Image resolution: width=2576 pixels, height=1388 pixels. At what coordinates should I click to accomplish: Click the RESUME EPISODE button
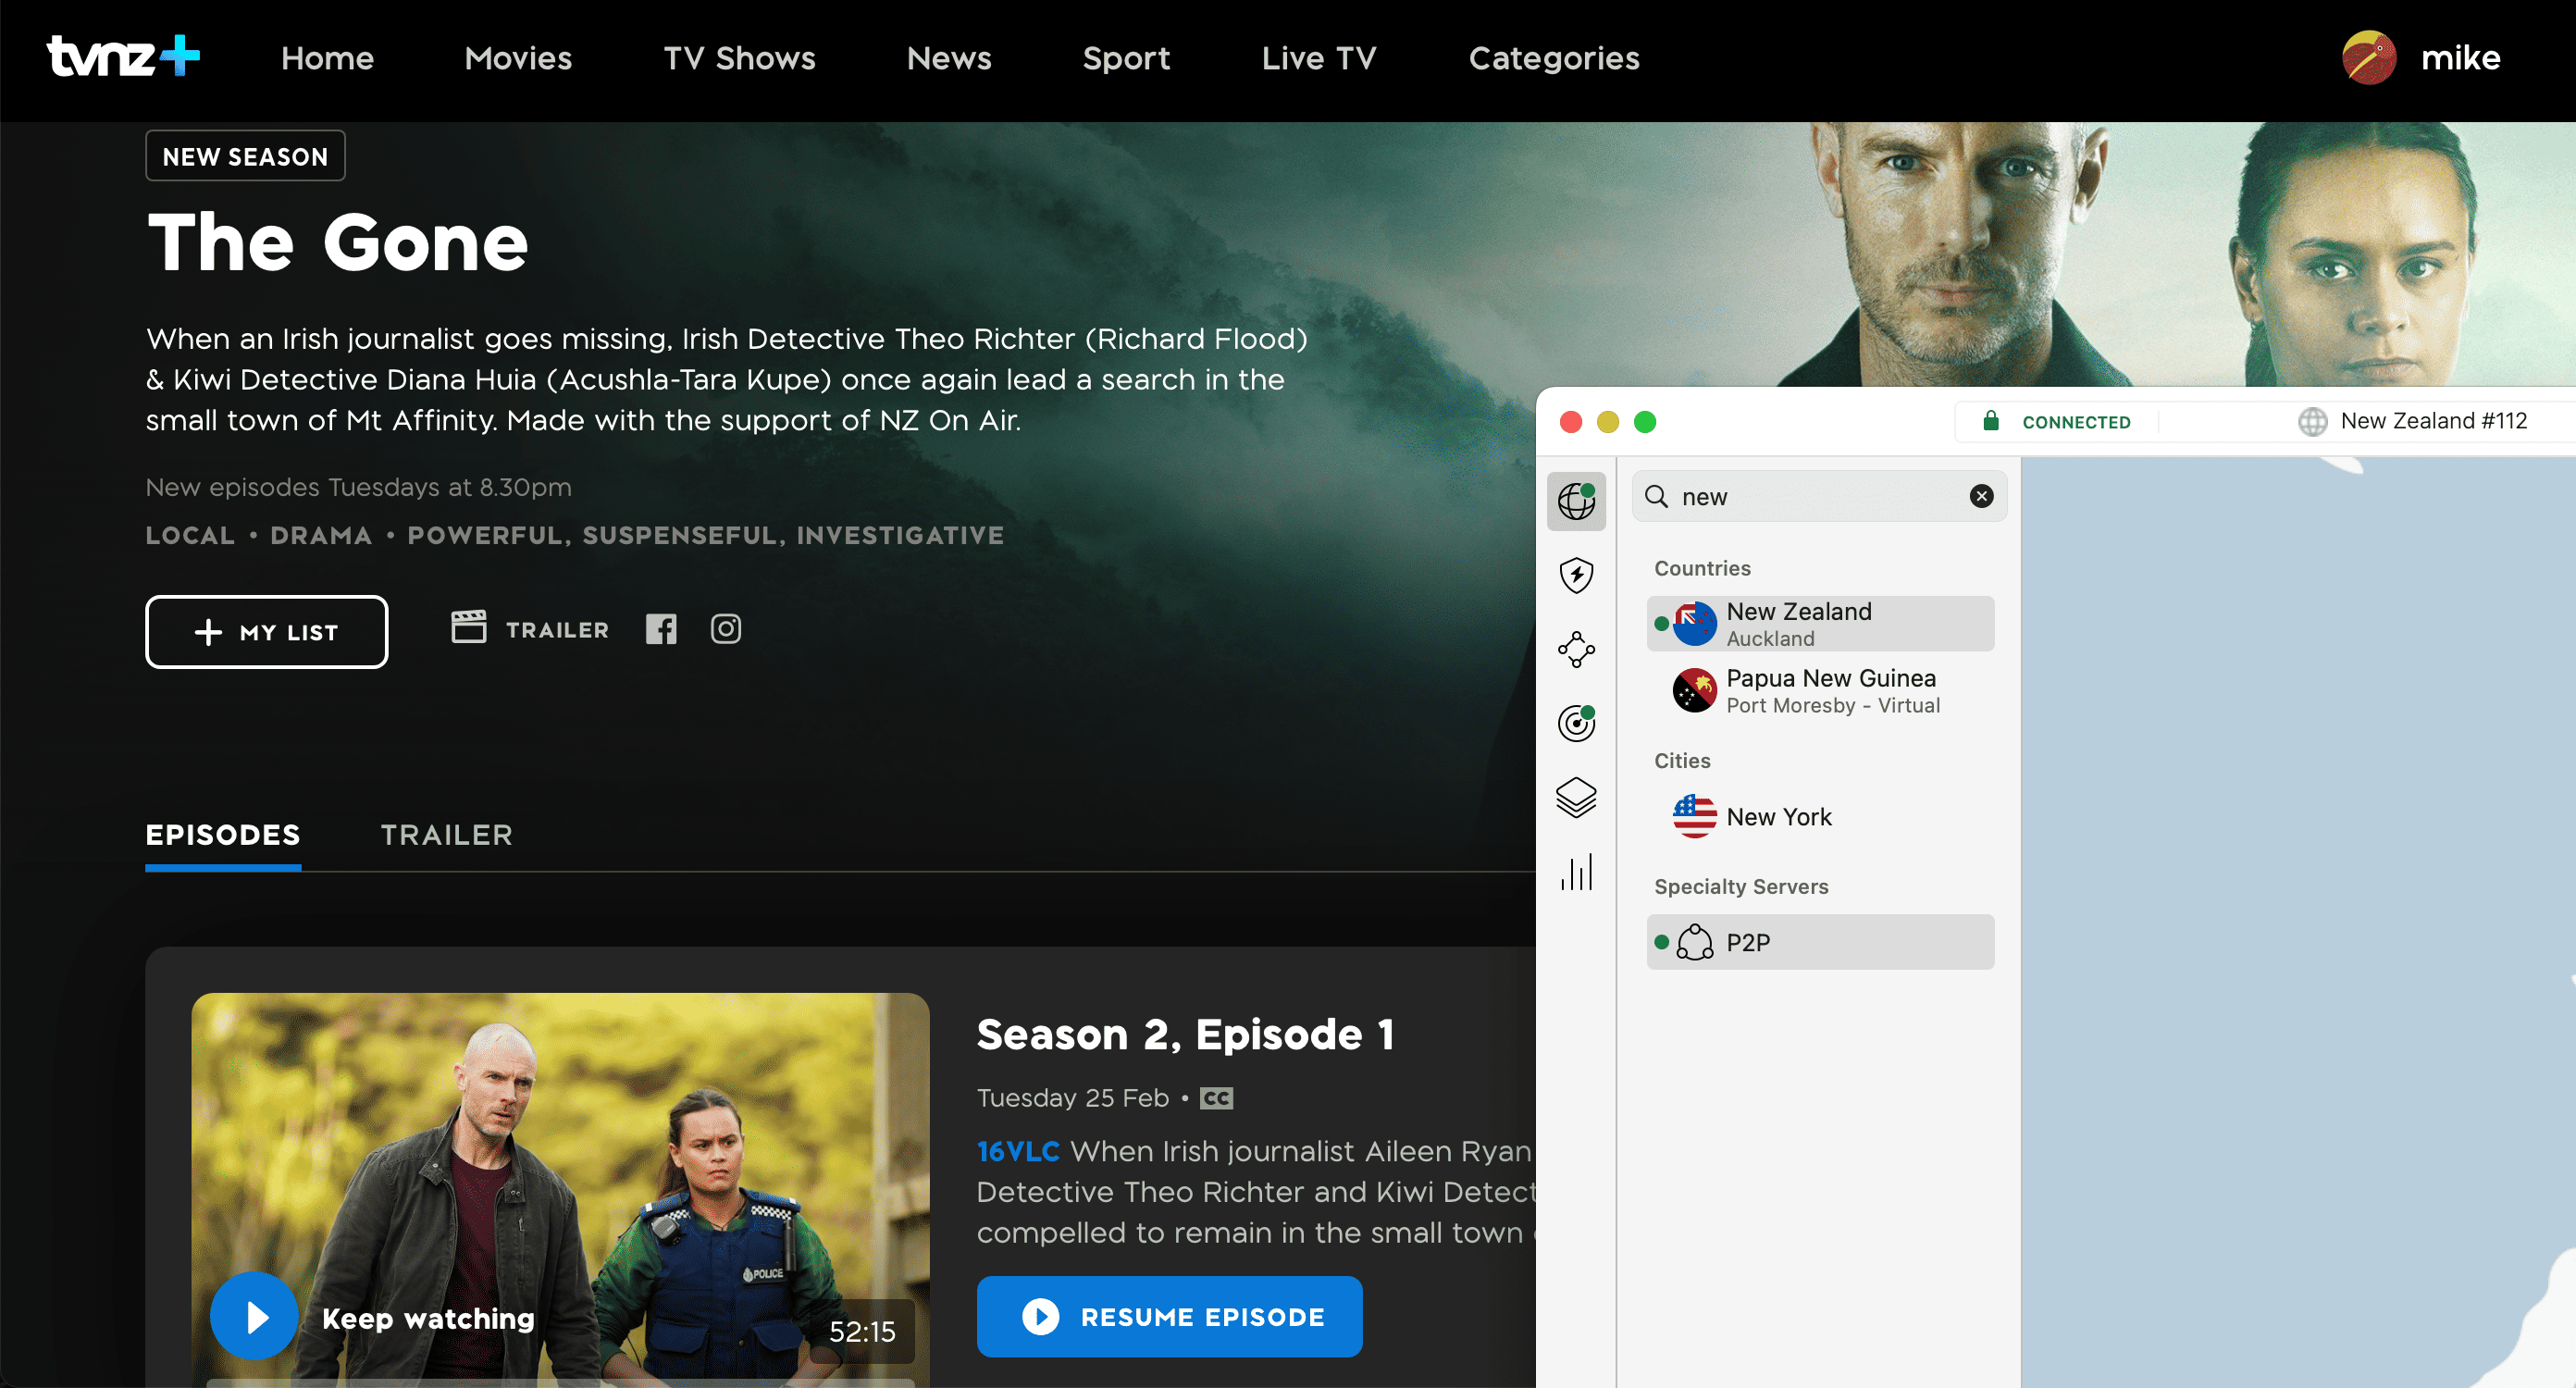pyautogui.click(x=1168, y=1317)
